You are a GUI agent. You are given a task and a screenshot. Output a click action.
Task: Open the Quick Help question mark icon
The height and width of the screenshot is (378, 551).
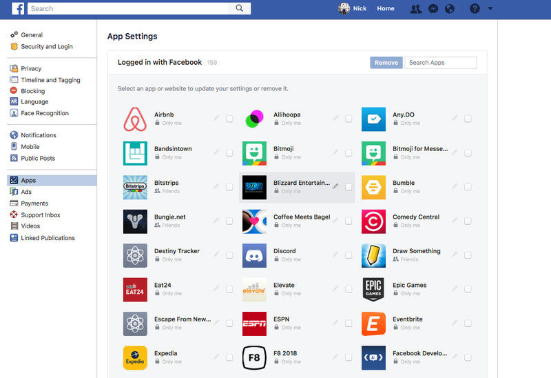click(475, 8)
